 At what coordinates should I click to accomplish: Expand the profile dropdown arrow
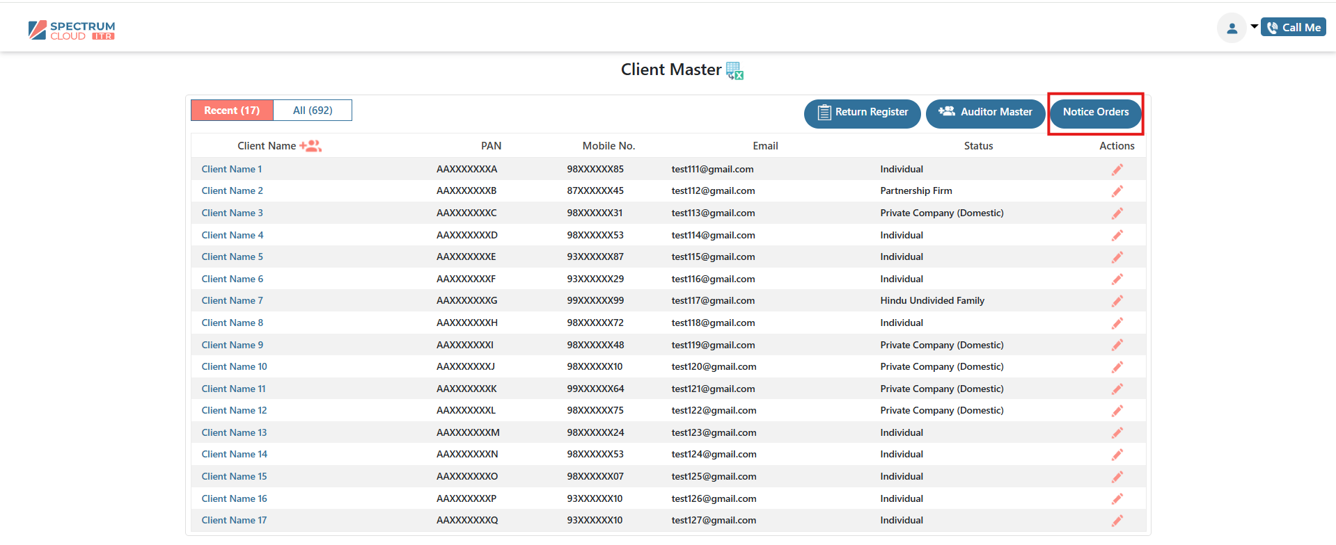[1254, 27]
